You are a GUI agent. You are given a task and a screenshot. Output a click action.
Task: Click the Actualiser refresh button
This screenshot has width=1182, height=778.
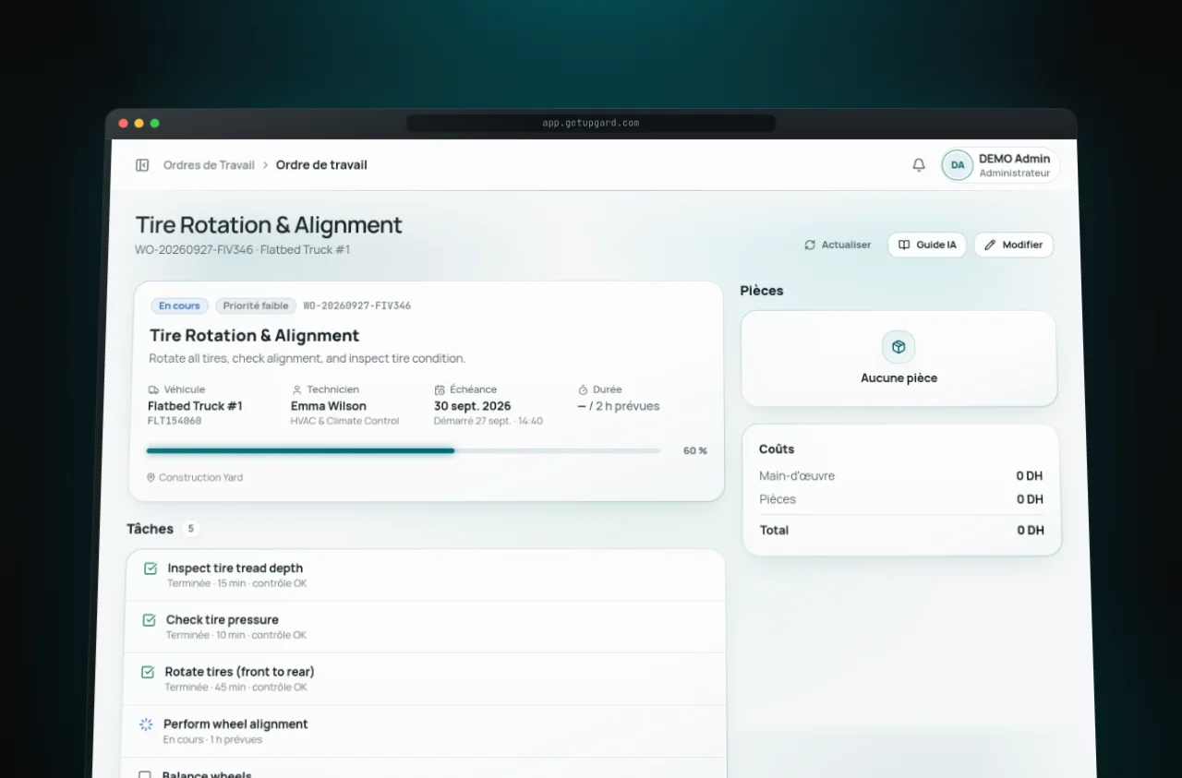pos(838,245)
